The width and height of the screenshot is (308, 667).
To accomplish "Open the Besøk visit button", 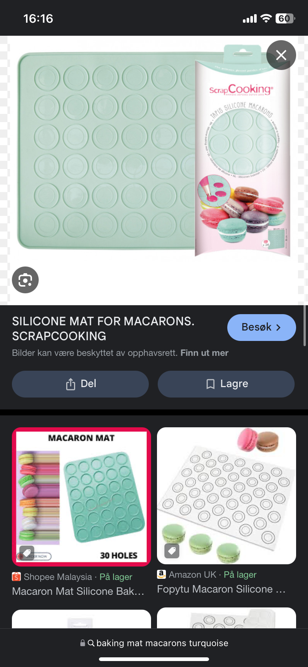I will pyautogui.click(x=262, y=328).
